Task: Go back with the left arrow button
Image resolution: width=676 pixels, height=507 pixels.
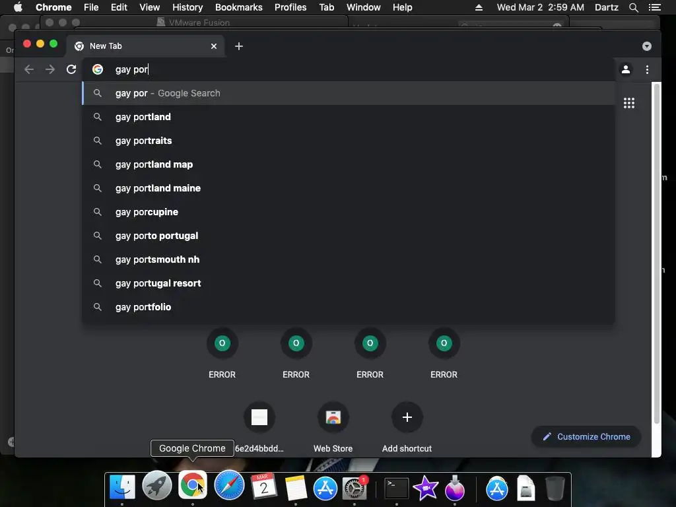Action: click(x=29, y=69)
